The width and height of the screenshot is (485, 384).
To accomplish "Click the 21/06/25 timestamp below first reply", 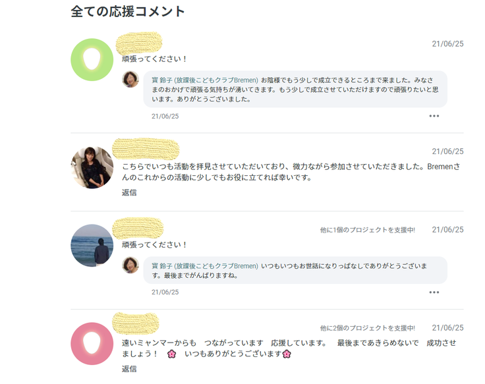I will [165, 116].
